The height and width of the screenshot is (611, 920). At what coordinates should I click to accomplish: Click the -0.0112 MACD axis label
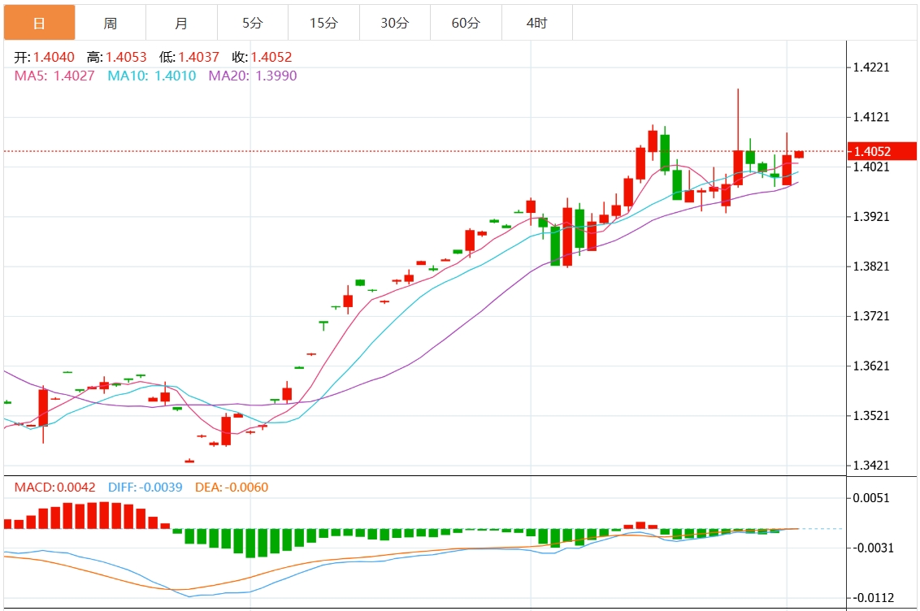(x=873, y=597)
